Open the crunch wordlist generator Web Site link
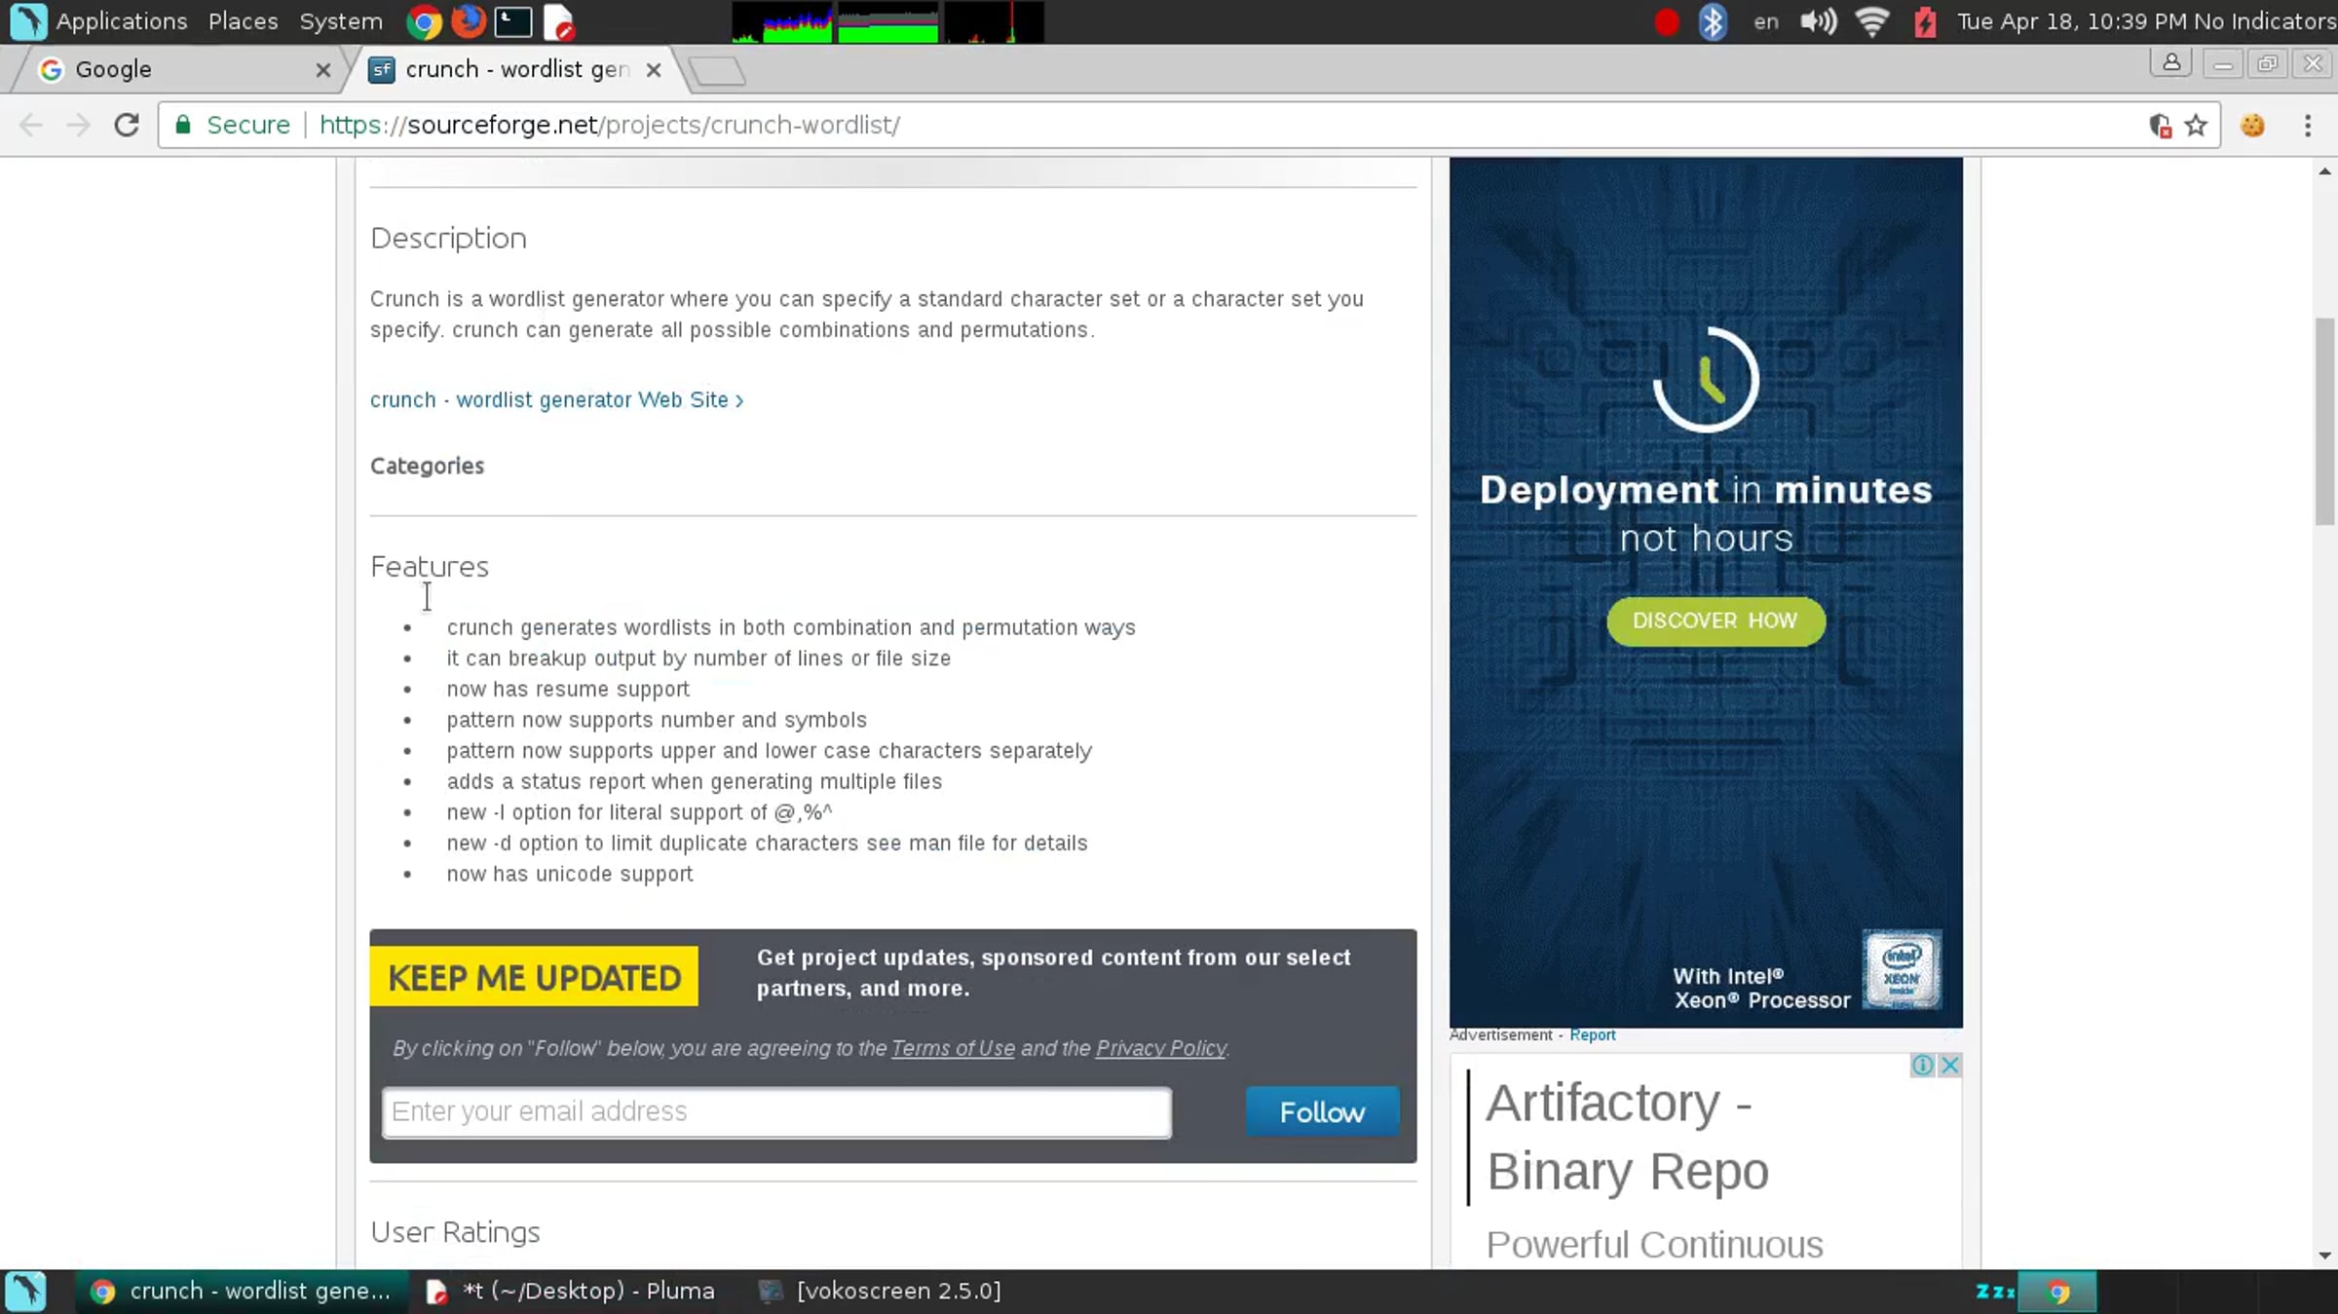This screenshot has width=2338, height=1314. point(556,400)
